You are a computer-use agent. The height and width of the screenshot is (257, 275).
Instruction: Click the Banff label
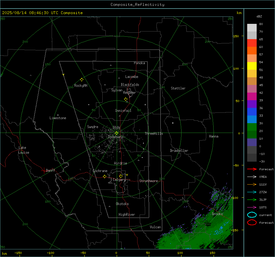[x=50, y=170]
